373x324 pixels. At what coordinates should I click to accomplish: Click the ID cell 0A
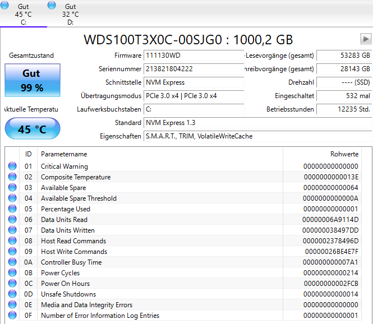coord(28,262)
